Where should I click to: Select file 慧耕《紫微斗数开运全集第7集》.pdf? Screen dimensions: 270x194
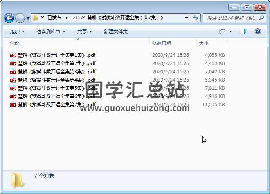click(x=57, y=104)
